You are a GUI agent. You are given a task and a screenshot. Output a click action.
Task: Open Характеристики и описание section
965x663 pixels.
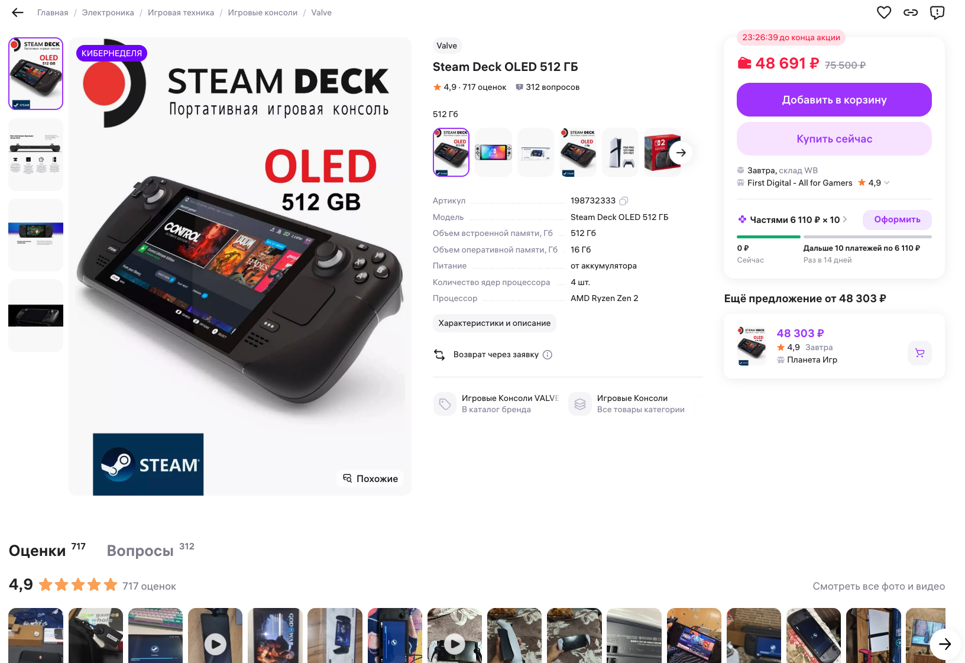[494, 323]
